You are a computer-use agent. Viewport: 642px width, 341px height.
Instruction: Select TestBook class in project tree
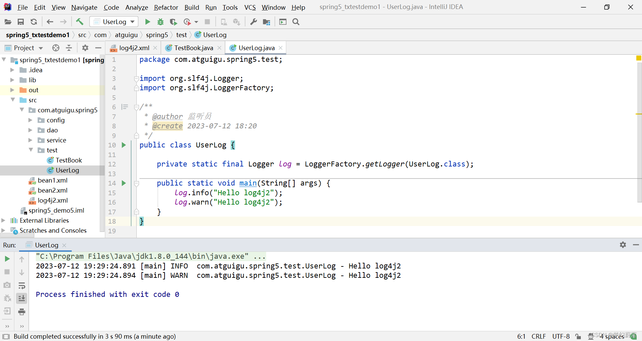69,160
